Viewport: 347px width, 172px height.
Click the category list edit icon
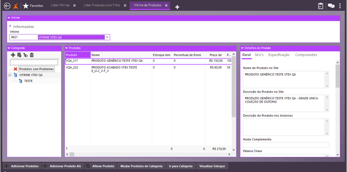19,55
